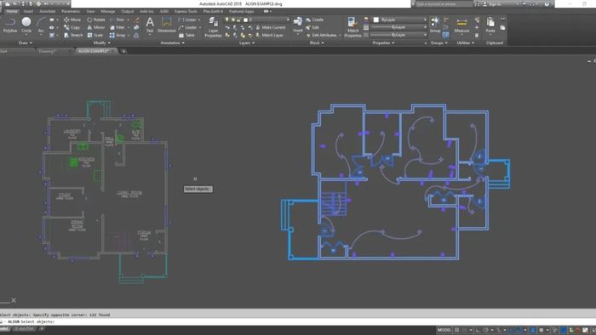Click the Match Properties tool
596x335 pixels.
pos(352,27)
